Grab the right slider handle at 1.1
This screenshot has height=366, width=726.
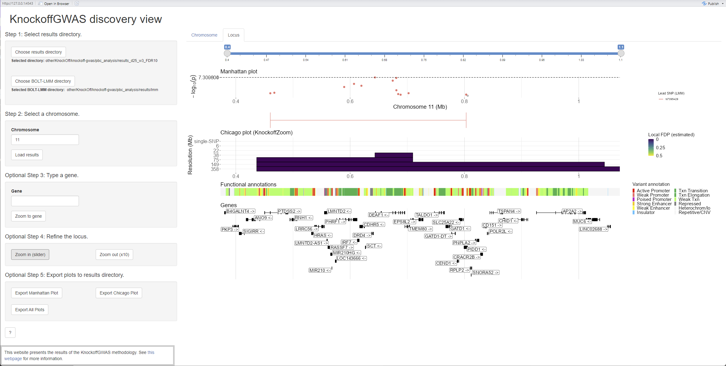621,53
